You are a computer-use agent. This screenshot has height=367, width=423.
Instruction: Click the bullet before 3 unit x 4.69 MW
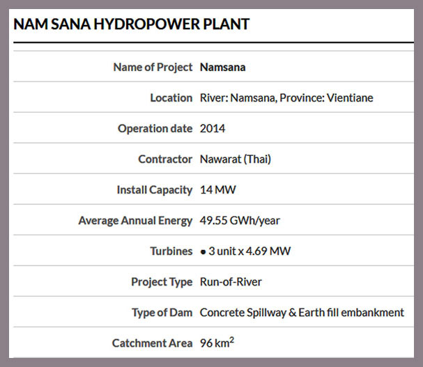tap(203, 252)
